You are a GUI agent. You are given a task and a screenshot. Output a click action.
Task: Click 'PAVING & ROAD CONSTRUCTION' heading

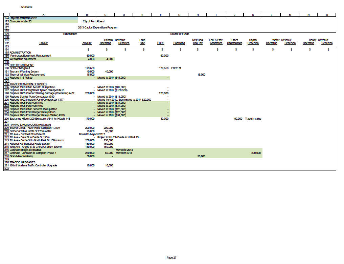click(x=30, y=125)
